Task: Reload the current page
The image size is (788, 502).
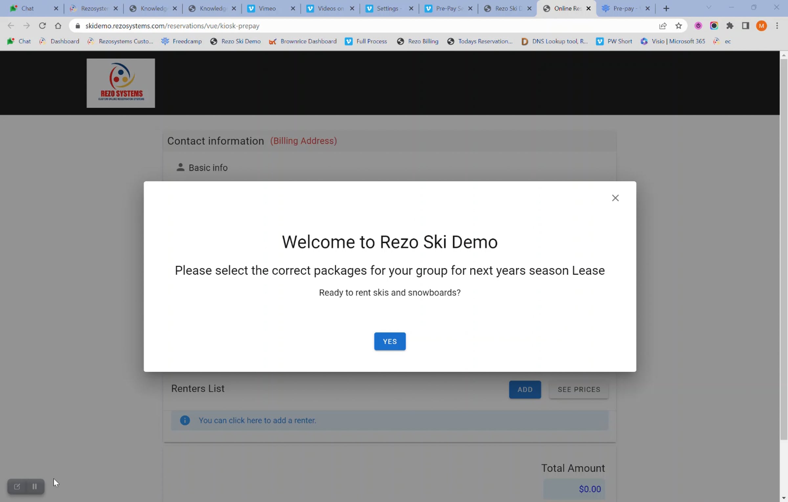Action: pos(42,26)
